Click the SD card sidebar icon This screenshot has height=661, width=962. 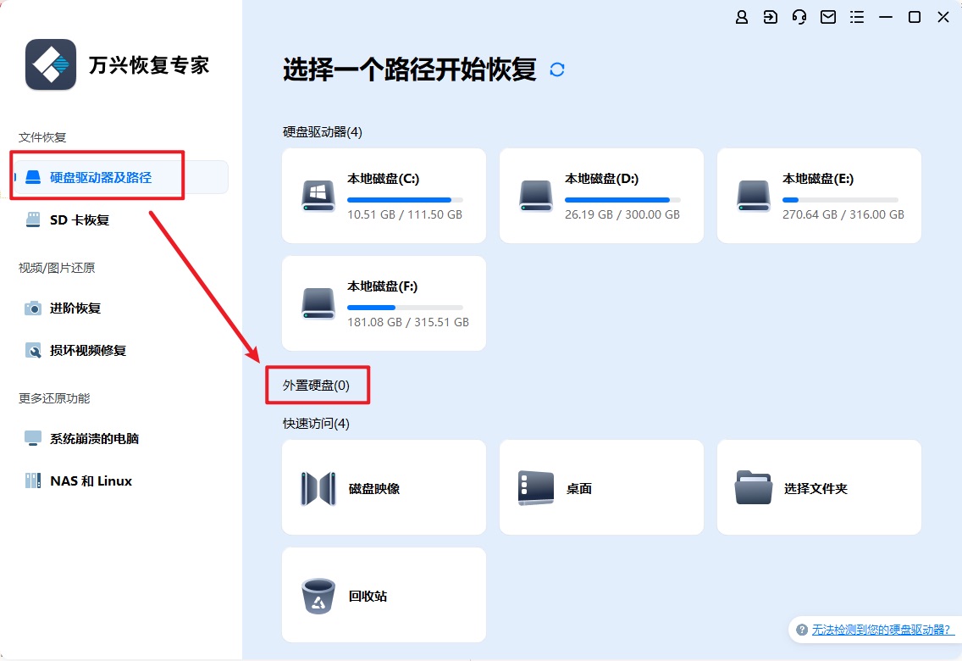click(x=33, y=219)
